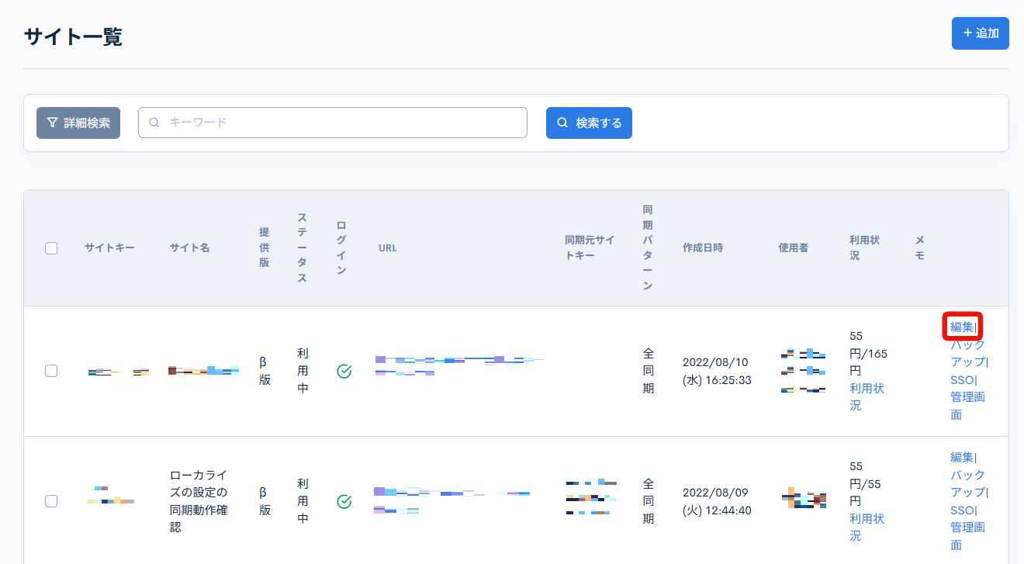The height and width of the screenshot is (564, 1024).
Task: Click the 検索する search button
Action: [589, 123]
